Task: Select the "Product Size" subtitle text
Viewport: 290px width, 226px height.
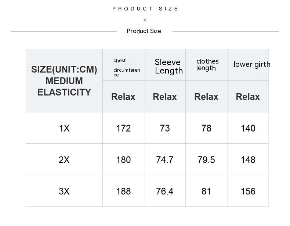Action: point(144,31)
